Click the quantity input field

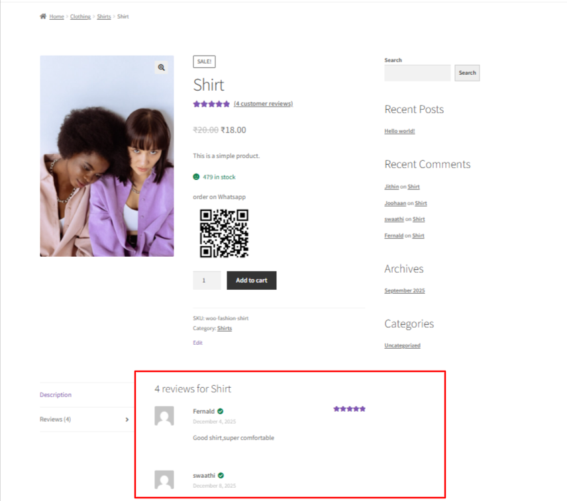coord(206,280)
